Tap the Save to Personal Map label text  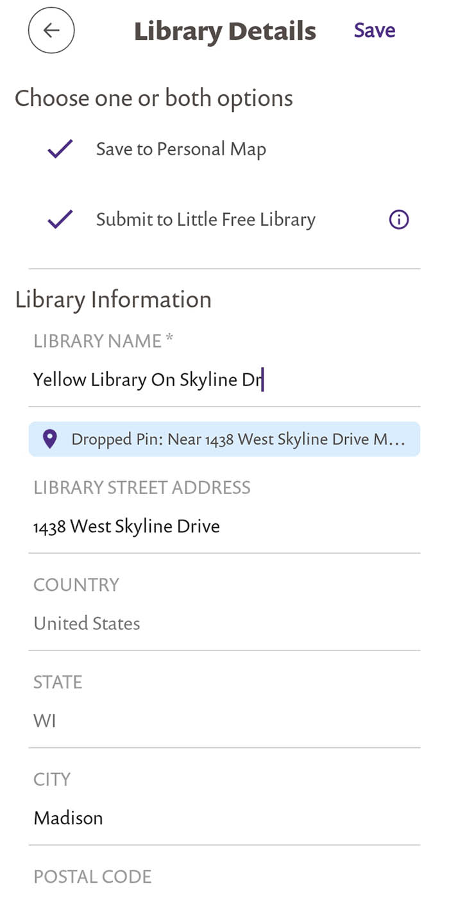tap(181, 149)
